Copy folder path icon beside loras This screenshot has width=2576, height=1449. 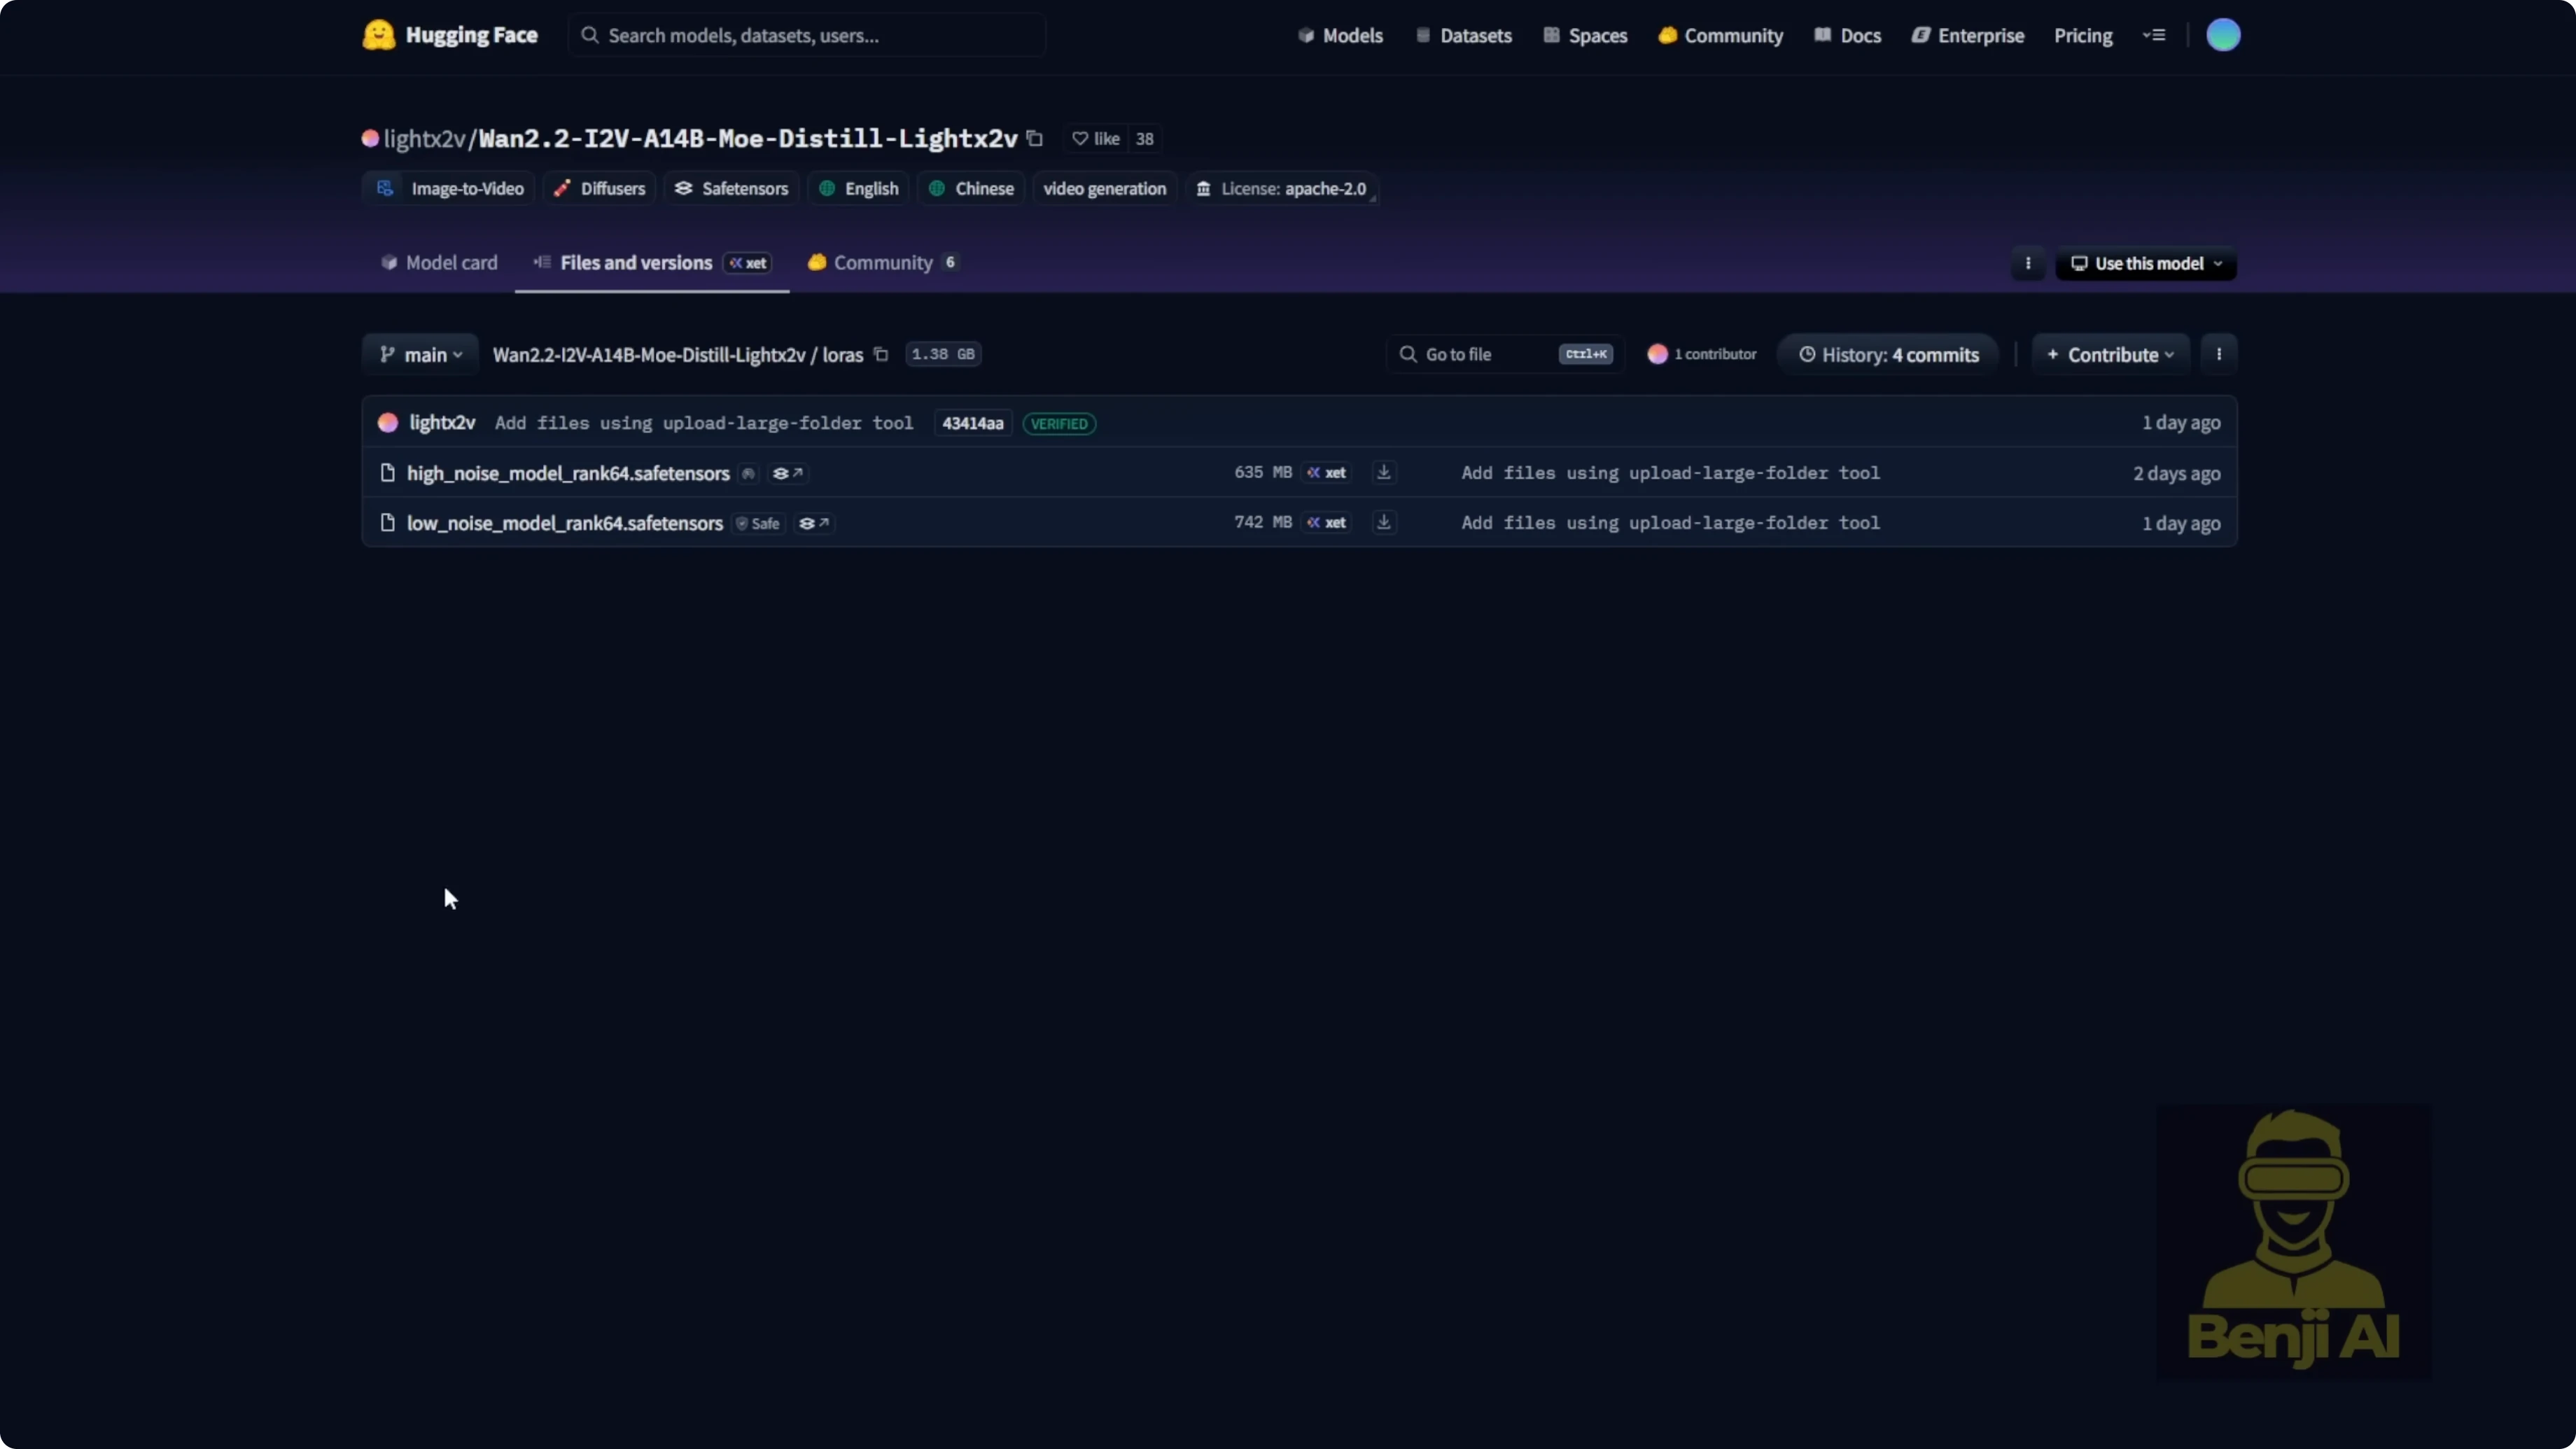(881, 354)
